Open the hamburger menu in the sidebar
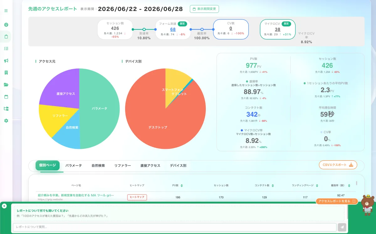The image size is (376, 234). [6, 11]
